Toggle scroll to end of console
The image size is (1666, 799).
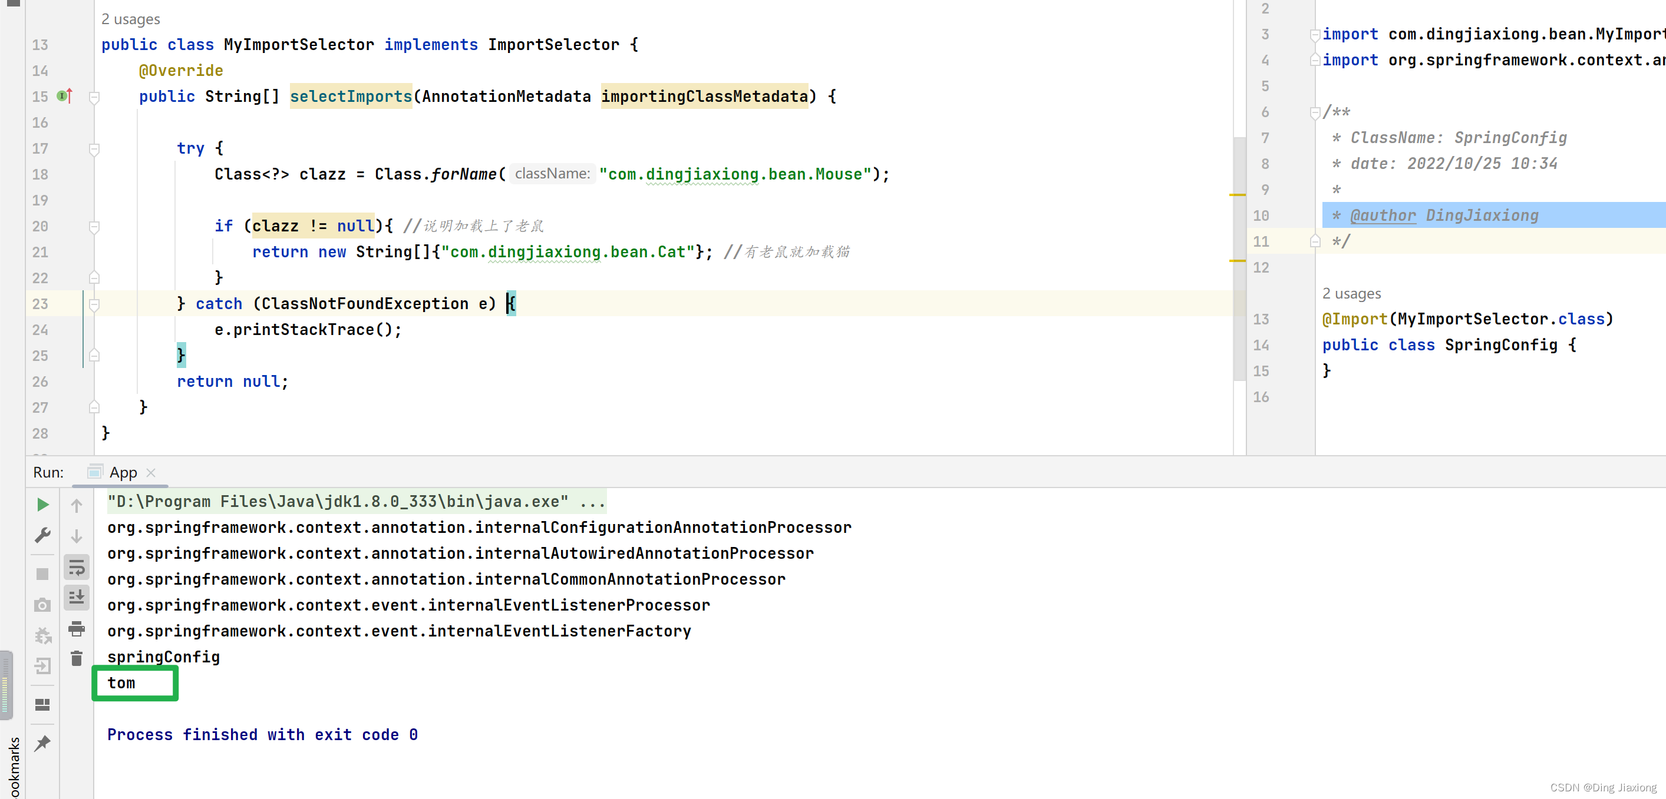(76, 598)
